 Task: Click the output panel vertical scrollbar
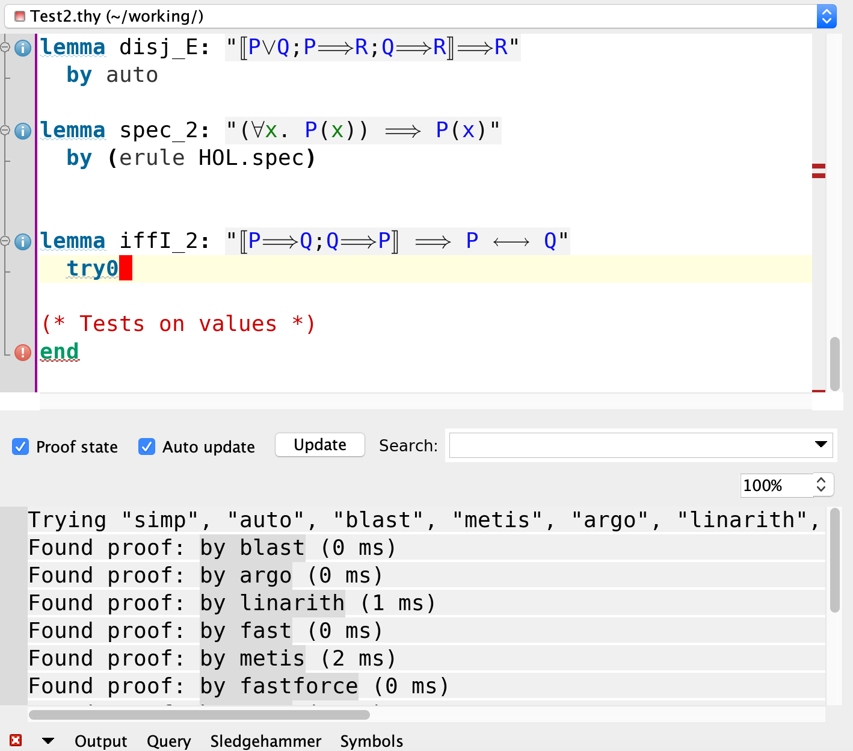pyautogui.click(x=834, y=561)
